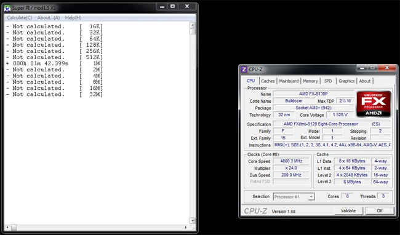Image resolution: width=400 pixels, height=235 pixels.
Task: Click the Super PI vertical scrollbar thumb
Action: [193, 31]
